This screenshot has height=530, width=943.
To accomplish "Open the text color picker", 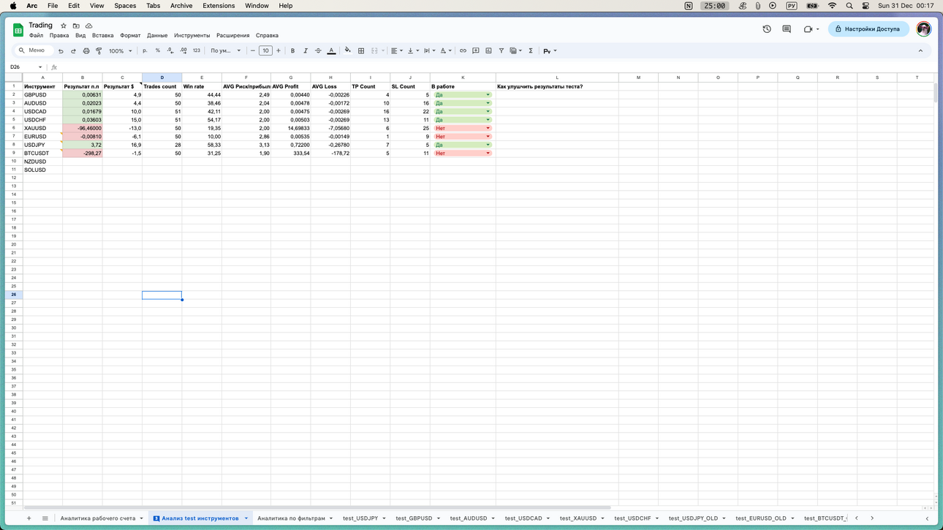I will pos(331,51).
